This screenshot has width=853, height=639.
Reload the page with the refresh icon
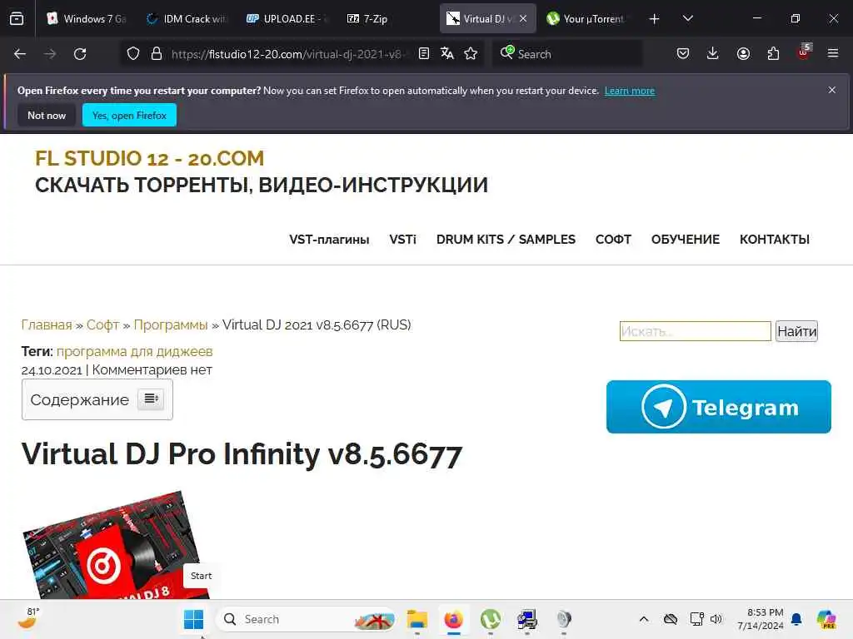80,54
